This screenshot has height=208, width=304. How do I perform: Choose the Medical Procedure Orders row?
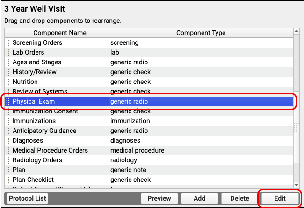click(x=50, y=151)
